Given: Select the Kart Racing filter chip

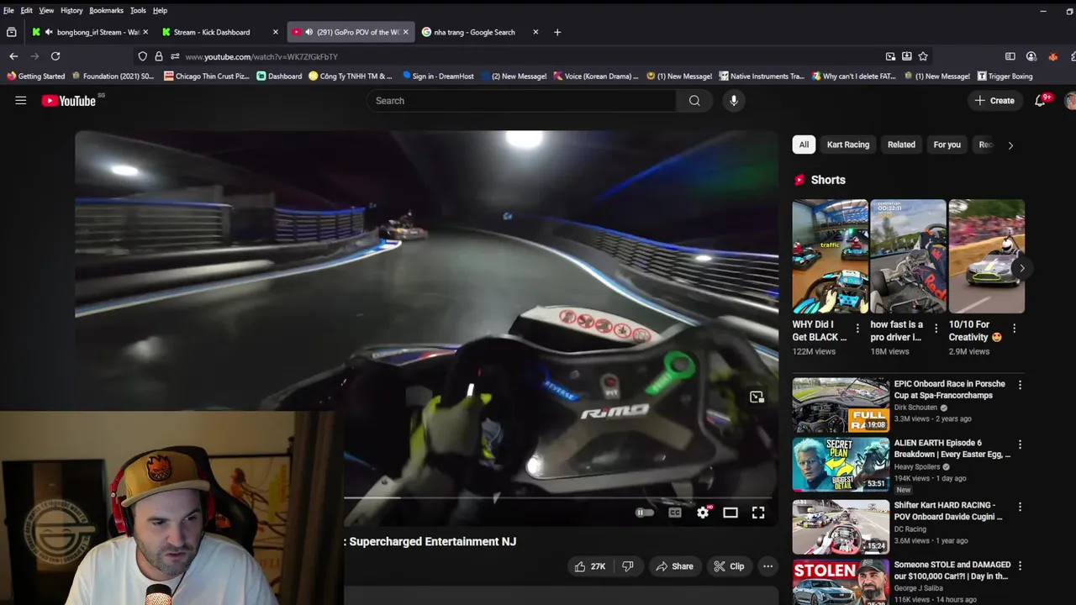Looking at the screenshot, I should pyautogui.click(x=848, y=145).
